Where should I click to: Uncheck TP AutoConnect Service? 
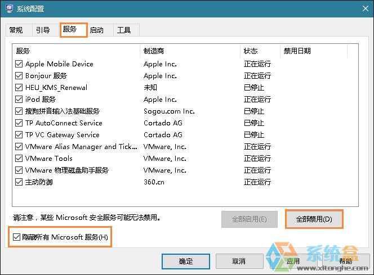[x=19, y=123]
